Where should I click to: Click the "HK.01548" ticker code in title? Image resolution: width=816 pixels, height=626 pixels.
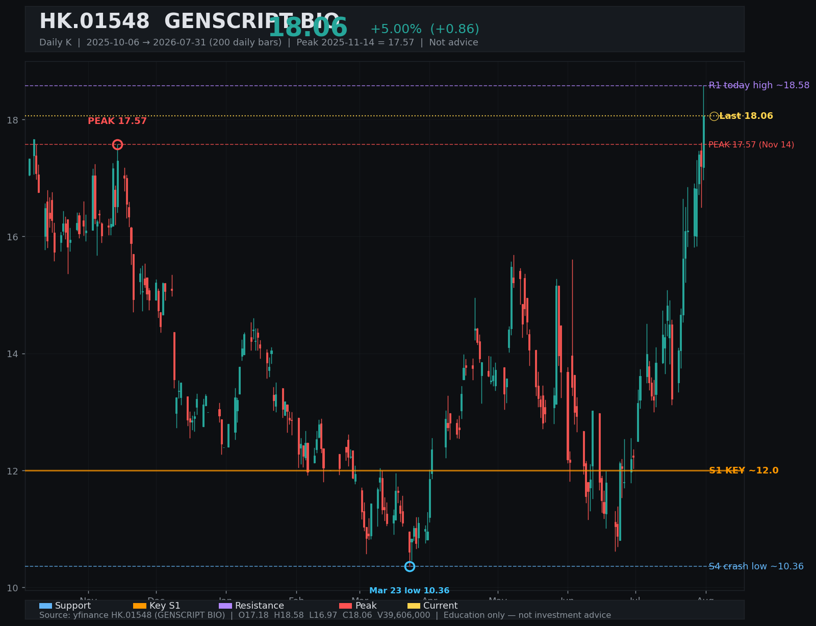pyautogui.click(x=94, y=21)
